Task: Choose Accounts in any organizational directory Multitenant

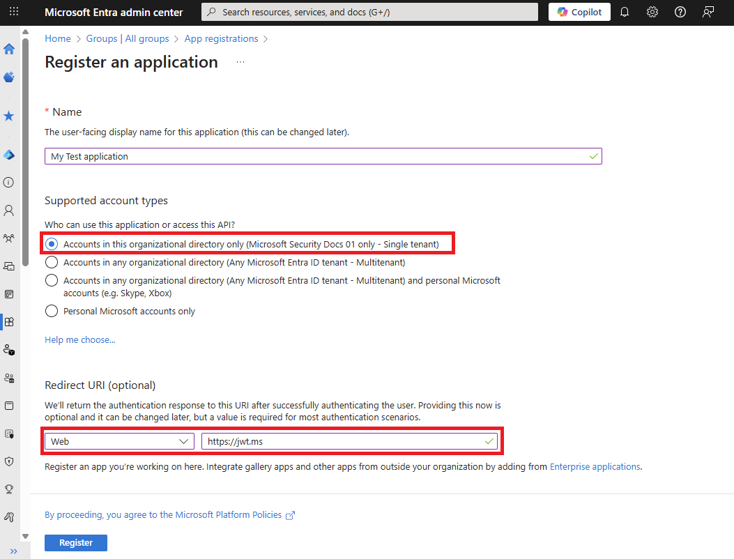Action: pos(52,261)
